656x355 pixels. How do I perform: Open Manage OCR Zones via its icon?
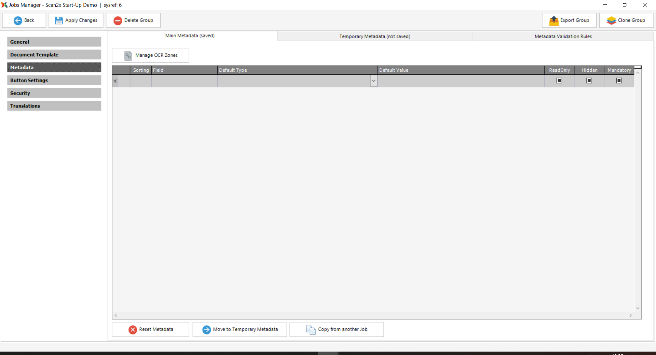(x=128, y=55)
